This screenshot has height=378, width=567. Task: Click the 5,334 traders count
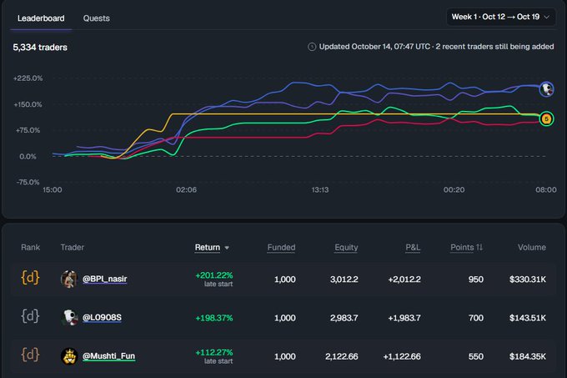pyautogui.click(x=40, y=48)
